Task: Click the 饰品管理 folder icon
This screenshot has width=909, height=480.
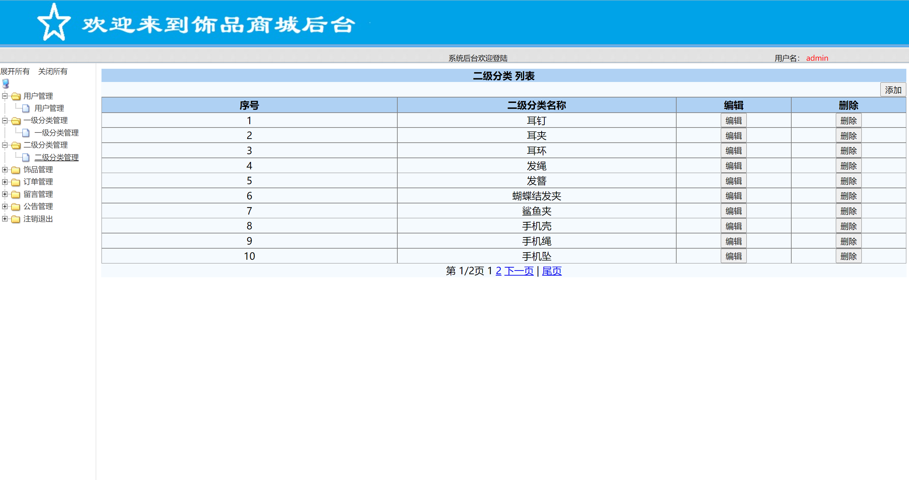Action: pyautogui.click(x=15, y=170)
